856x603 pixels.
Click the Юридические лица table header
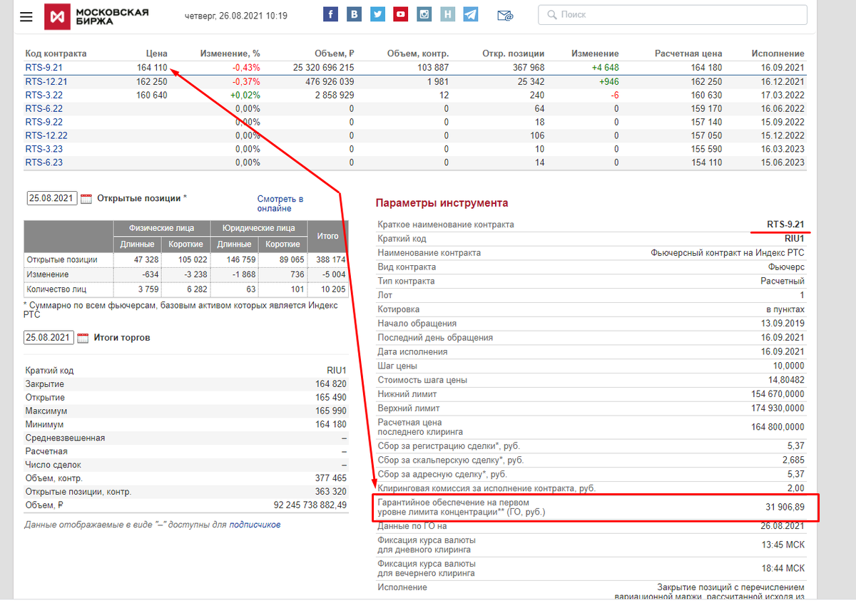click(259, 228)
